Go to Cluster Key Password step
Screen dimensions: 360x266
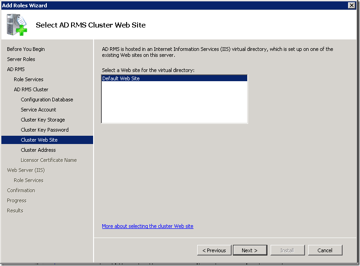44,130
